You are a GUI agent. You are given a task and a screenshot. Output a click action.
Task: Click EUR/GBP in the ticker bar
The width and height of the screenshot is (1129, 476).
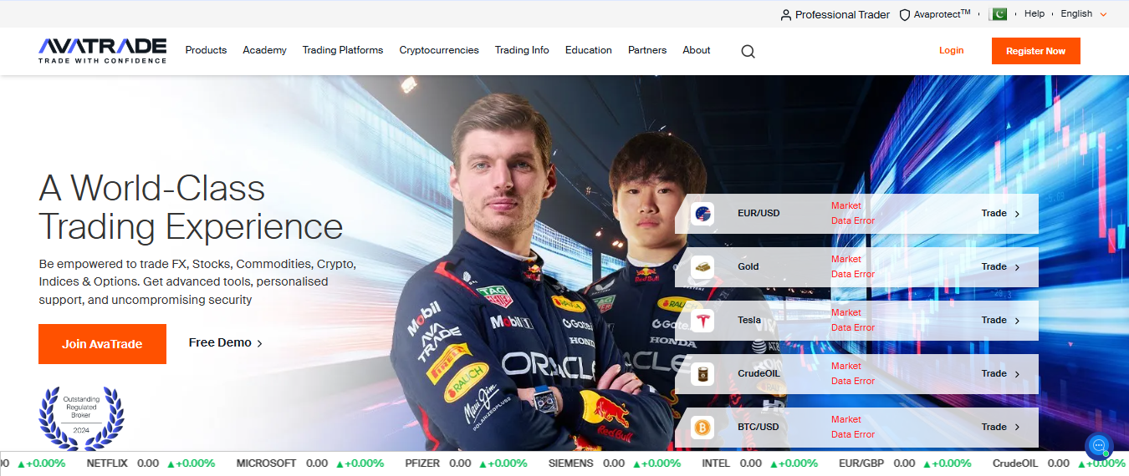pos(861,463)
